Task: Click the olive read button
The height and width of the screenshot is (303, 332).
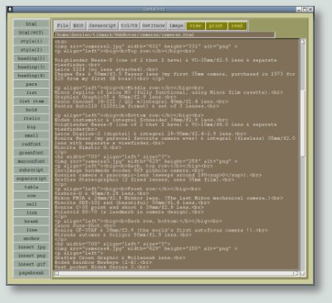Action: (237, 26)
